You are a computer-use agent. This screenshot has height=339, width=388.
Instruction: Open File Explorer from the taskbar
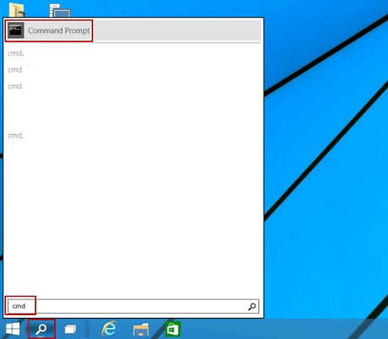pyautogui.click(x=141, y=330)
